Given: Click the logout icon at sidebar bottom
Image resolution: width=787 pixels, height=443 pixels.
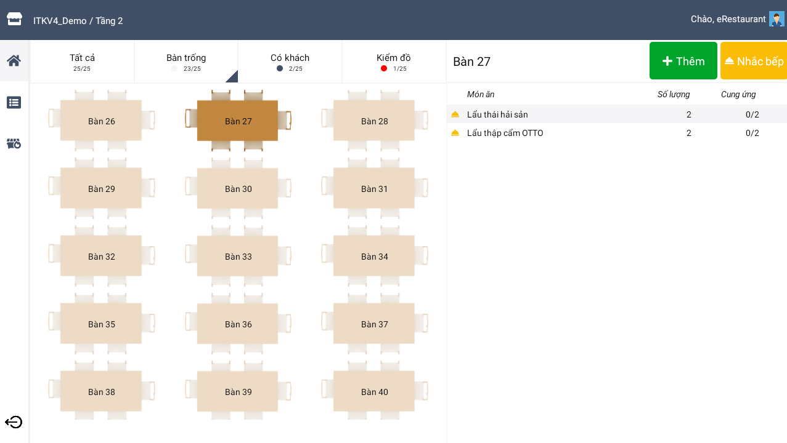Looking at the screenshot, I should click(14, 422).
